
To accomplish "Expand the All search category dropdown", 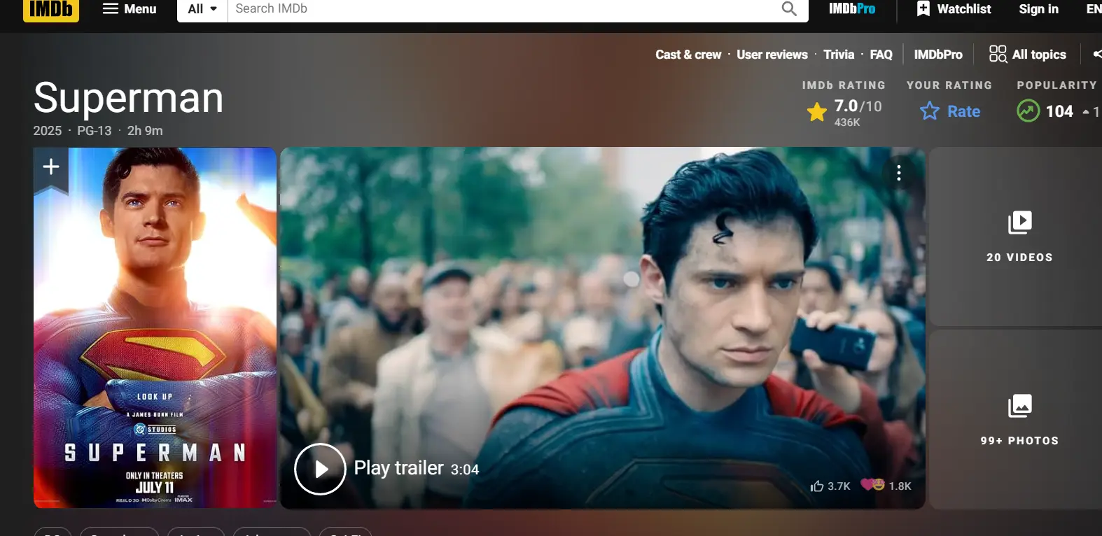I will [x=202, y=9].
